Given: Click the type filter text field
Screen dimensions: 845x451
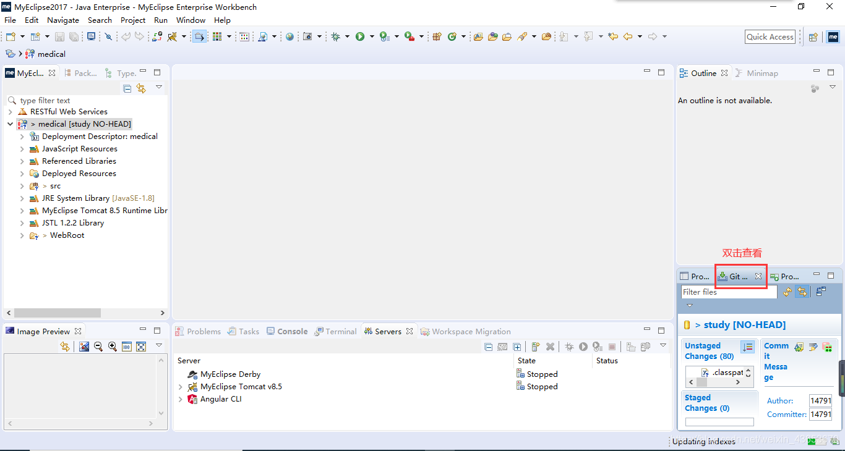Looking at the screenshot, I should pos(87,100).
